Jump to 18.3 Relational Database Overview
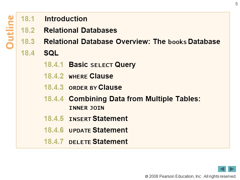Image resolution: width=240 pixels, height=180 pixels. tap(120, 41)
